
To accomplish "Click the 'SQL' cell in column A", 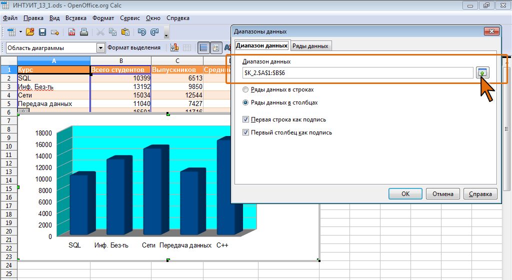I will (x=54, y=78).
